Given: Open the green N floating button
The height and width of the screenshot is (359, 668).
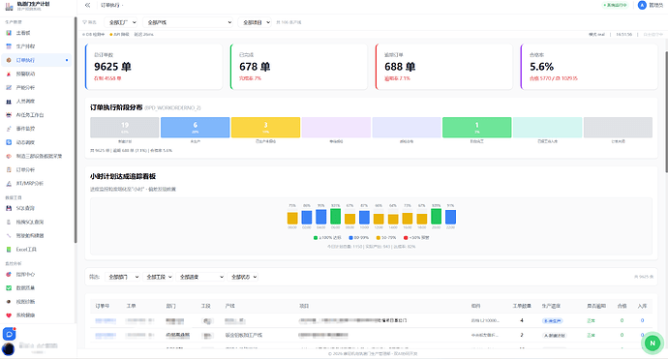Looking at the screenshot, I should pos(653,343).
